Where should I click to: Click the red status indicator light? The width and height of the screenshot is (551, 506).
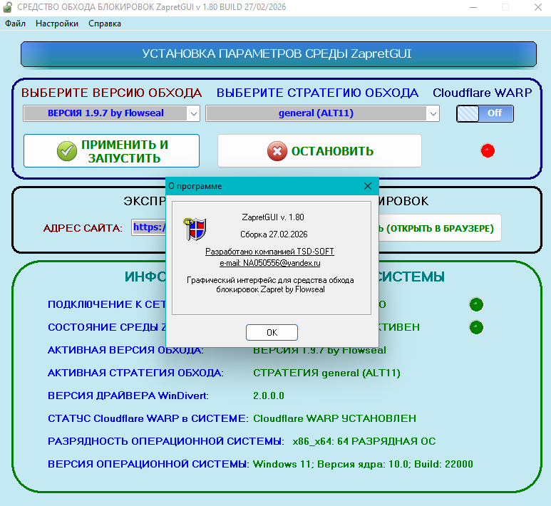pos(488,150)
